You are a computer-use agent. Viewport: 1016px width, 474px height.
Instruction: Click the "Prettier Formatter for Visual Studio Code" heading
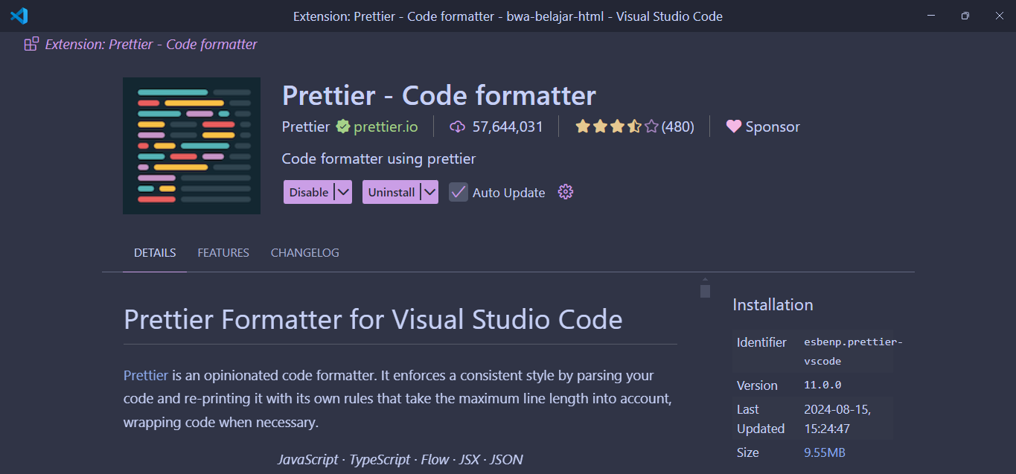373,319
